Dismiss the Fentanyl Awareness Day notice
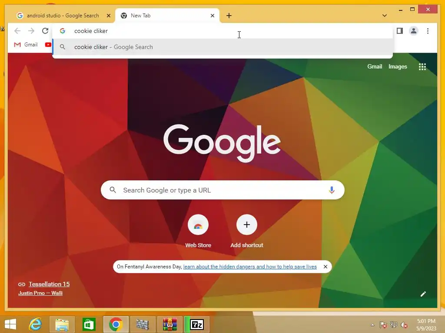 pos(325,267)
